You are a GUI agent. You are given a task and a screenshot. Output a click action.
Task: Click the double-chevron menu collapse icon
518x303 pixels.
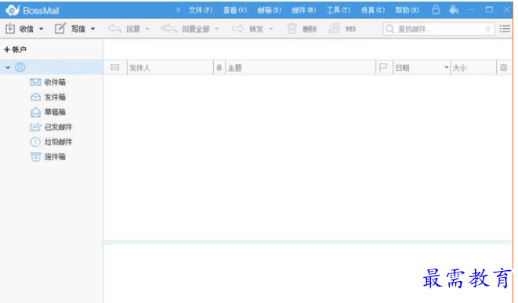pyautogui.click(x=178, y=10)
